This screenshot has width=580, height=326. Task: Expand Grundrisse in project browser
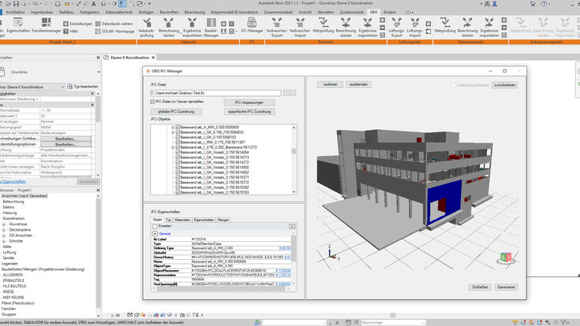(x=4, y=224)
